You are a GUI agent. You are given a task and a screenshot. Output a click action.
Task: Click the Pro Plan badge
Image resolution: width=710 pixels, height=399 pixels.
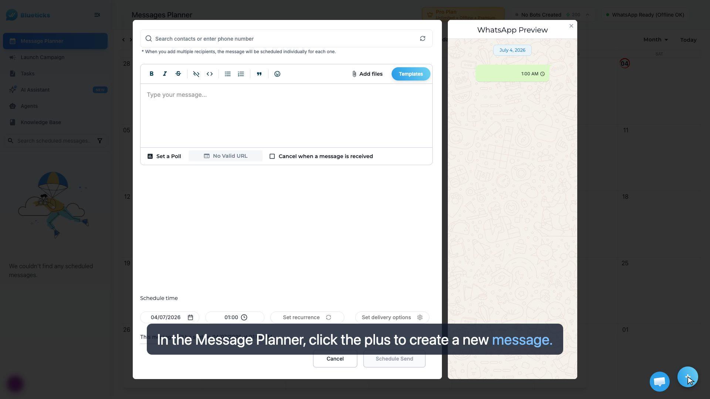tap(463, 15)
